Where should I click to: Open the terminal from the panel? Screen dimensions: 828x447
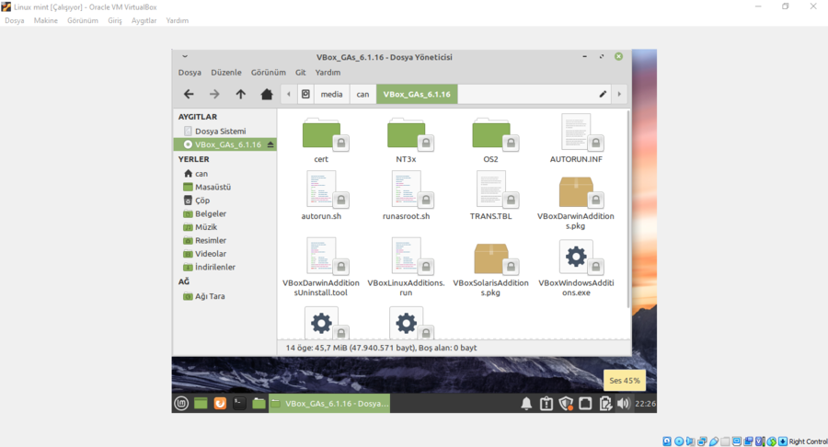click(239, 404)
